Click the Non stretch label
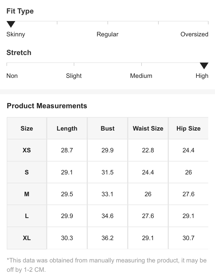Viewport: 215px width, 278px height. [x=12, y=76]
